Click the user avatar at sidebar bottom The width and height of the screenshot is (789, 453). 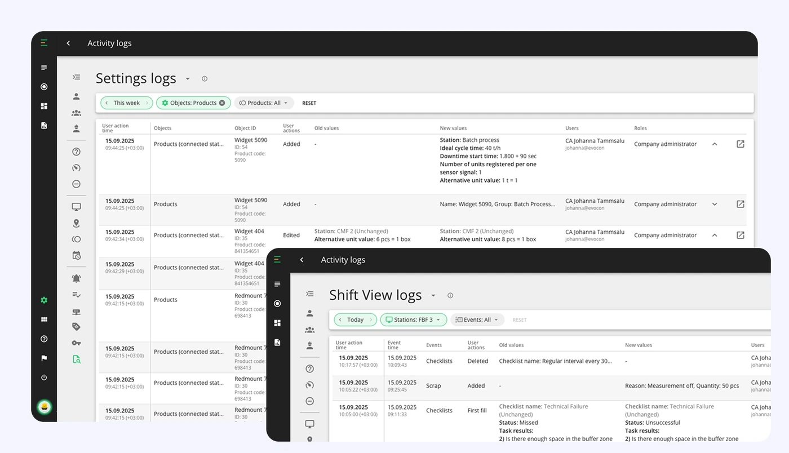tap(44, 406)
